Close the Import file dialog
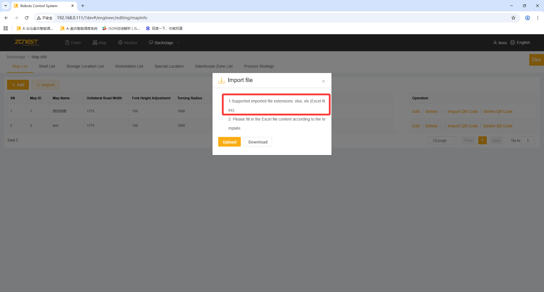 (323, 81)
